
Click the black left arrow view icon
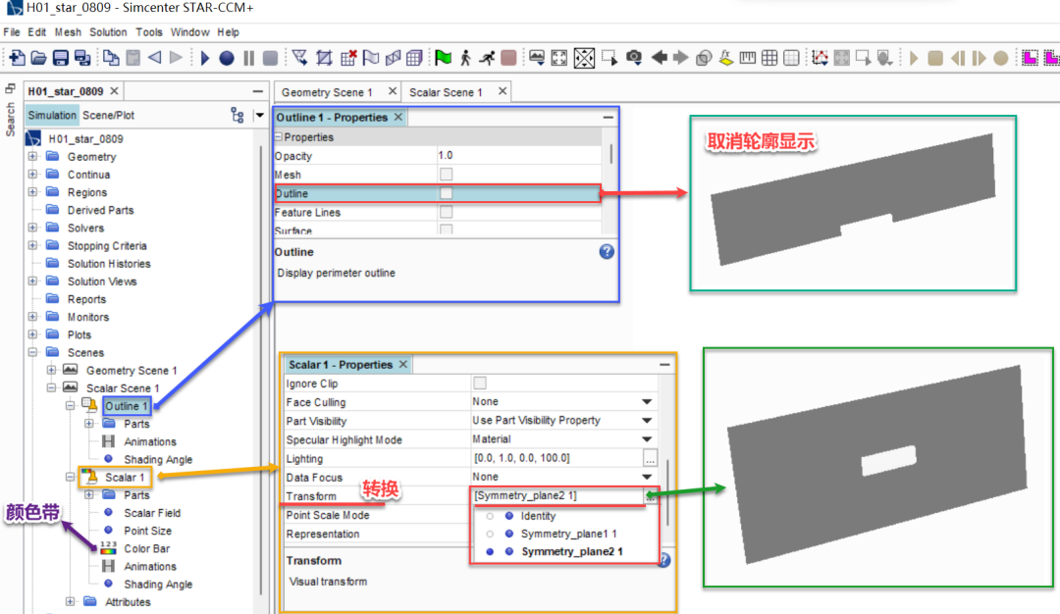click(660, 58)
